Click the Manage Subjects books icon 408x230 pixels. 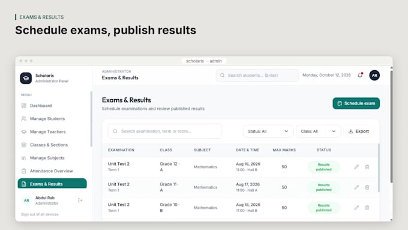tap(23, 158)
